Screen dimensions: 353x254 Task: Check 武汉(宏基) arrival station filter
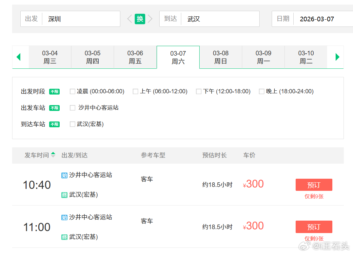pyautogui.click(x=72, y=124)
